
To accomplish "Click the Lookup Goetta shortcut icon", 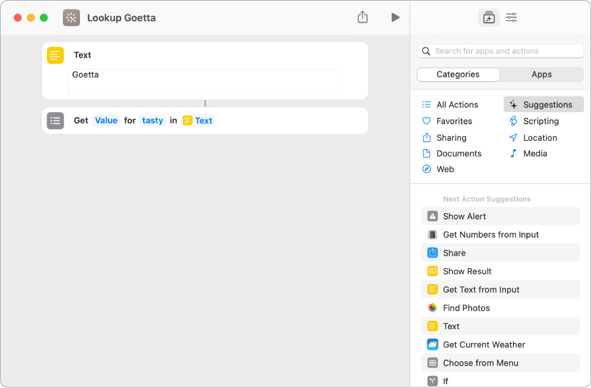I will [x=72, y=18].
